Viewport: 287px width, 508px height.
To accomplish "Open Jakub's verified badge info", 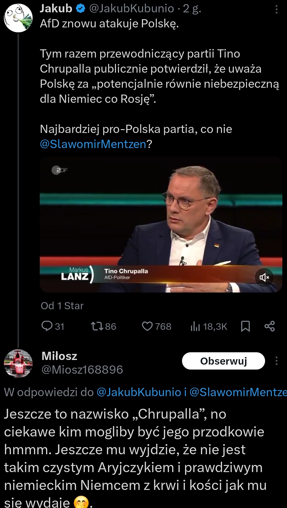I will [80, 9].
